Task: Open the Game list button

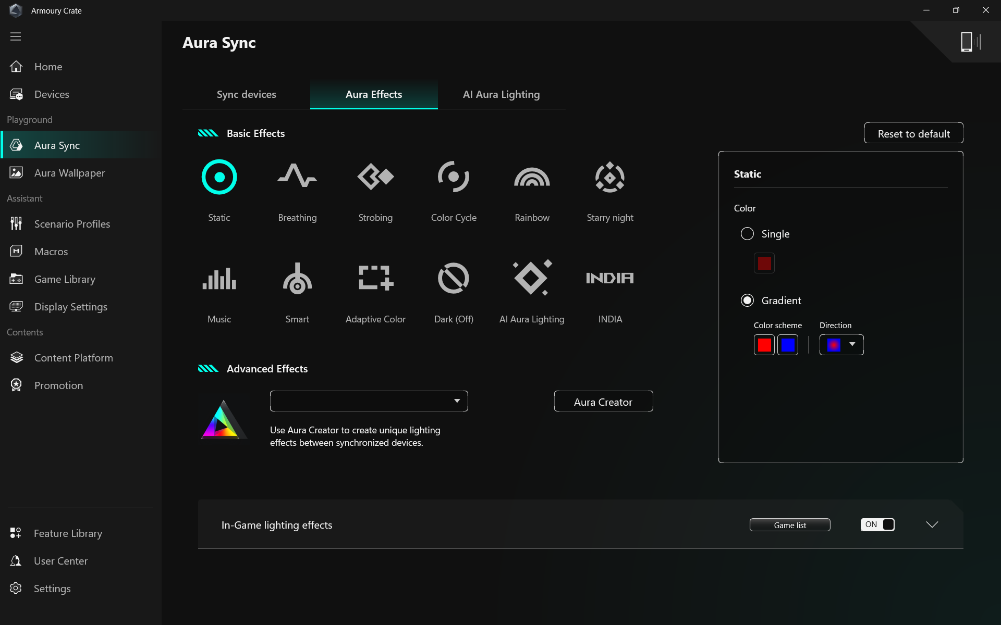Action: click(790, 525)
